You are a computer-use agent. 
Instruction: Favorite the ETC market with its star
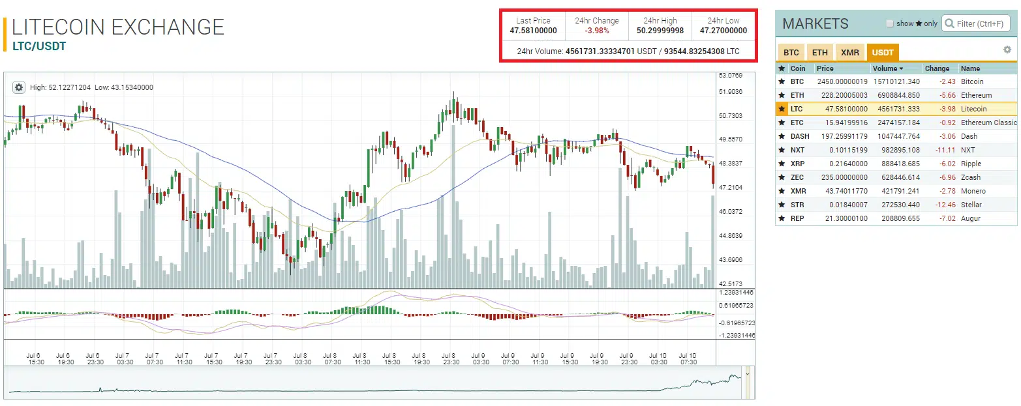pyautogui.click(x=782, y=123)
